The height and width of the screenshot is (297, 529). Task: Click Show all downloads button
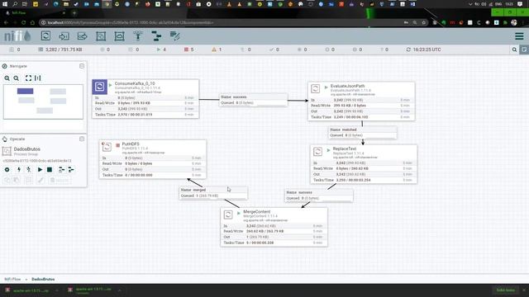(x=505, y=290)
